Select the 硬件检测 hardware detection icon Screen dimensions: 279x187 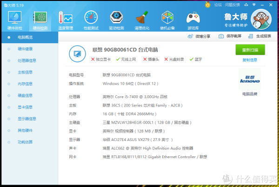click(40, 20)
